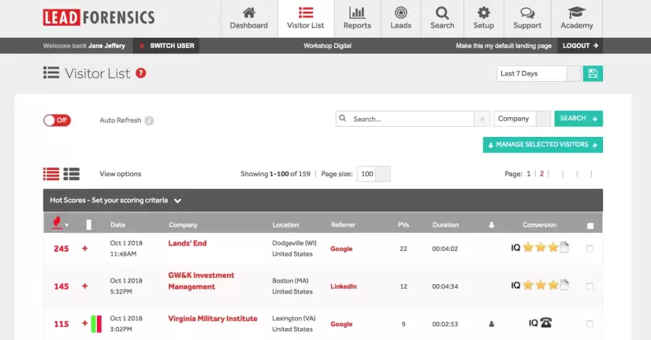Image resolution: width=651 pixels, height=340 pixels.
Task: Open the Academy tab
Action: [577, 19]
